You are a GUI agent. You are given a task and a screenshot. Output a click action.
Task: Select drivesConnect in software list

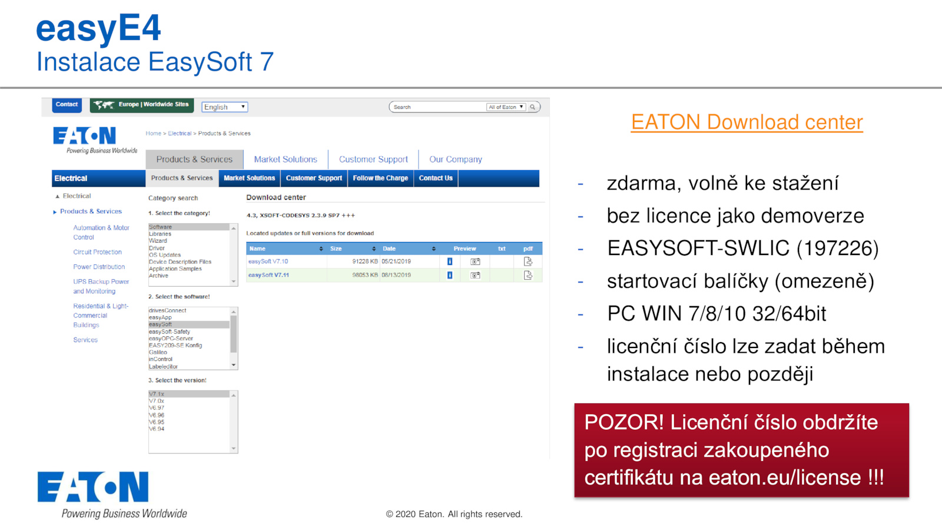pyautogui.click(x=168, y=310)
